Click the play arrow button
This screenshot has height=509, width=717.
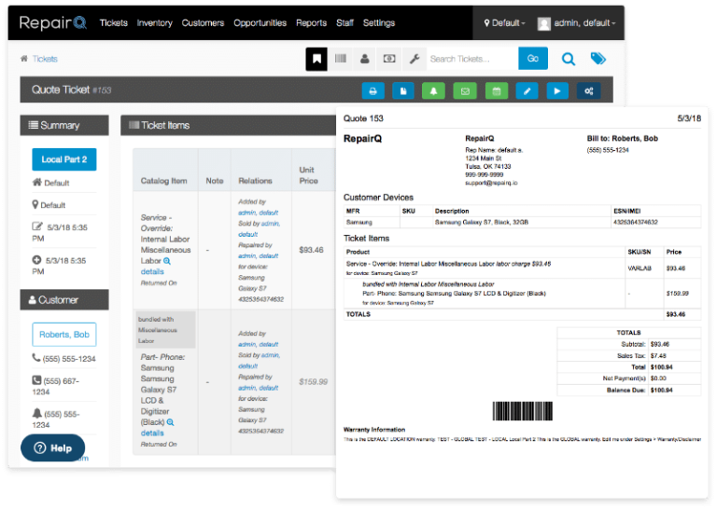[x=557, y=90]
